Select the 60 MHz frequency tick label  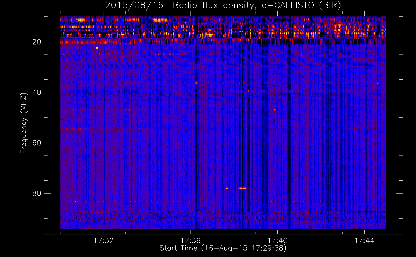click(37, 143)
